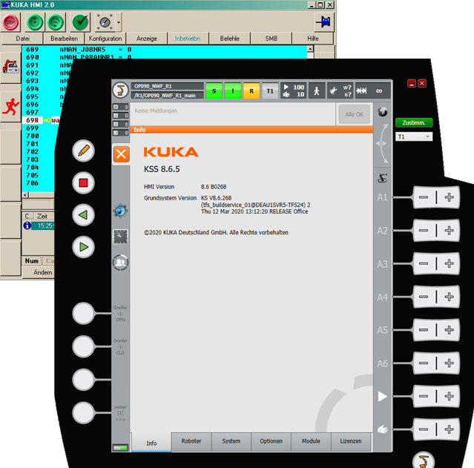Switch to the Optionen tab
The height and width of the screenshot is (468, 474).
[x=271, y=441]
